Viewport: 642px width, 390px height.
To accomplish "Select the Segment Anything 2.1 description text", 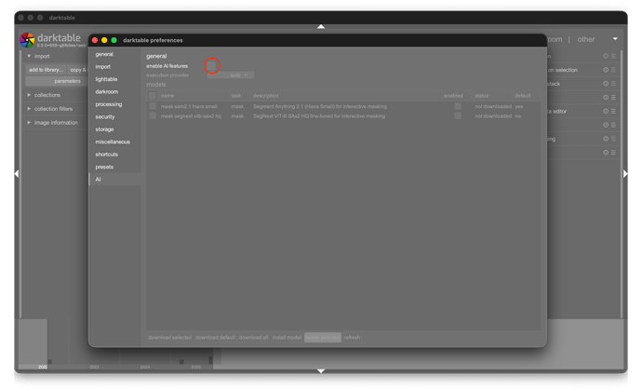I will point(320,106).
